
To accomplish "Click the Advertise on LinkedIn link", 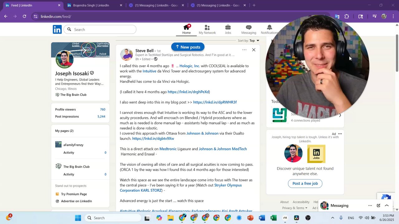I will pyautogui.click(x=76, y=201).
